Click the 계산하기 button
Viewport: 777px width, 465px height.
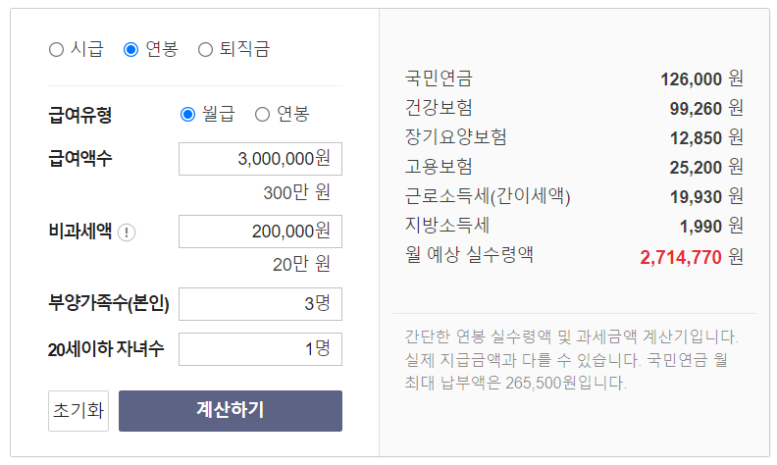coord(231,411)
